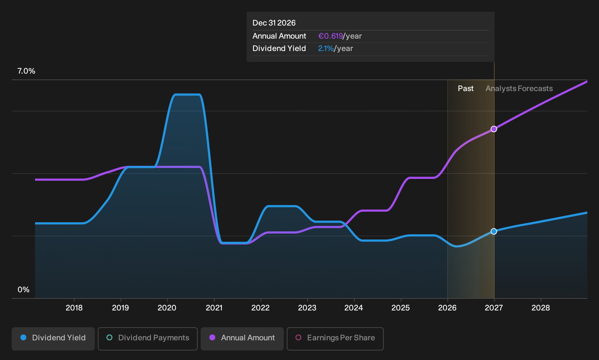The width and height of the screenshot is (599, 360).
Task: Select the blue Dividend Yield point at 2027
Action: click(x=494, y=231)
